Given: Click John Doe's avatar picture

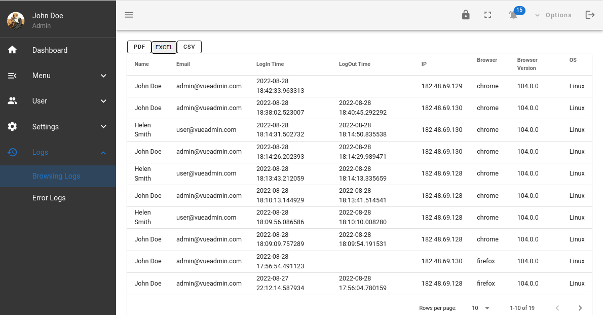Looking at the screenshot, I should tap(16, 20).
